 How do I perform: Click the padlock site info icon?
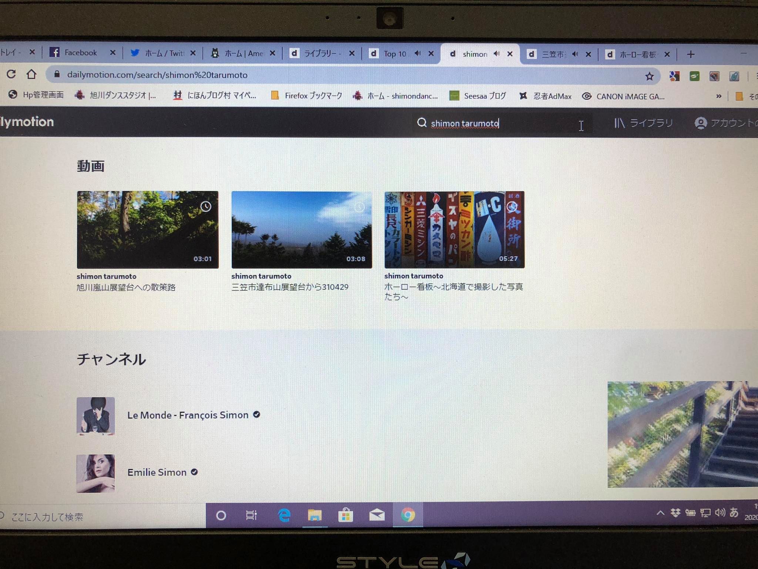pos(57,74)
